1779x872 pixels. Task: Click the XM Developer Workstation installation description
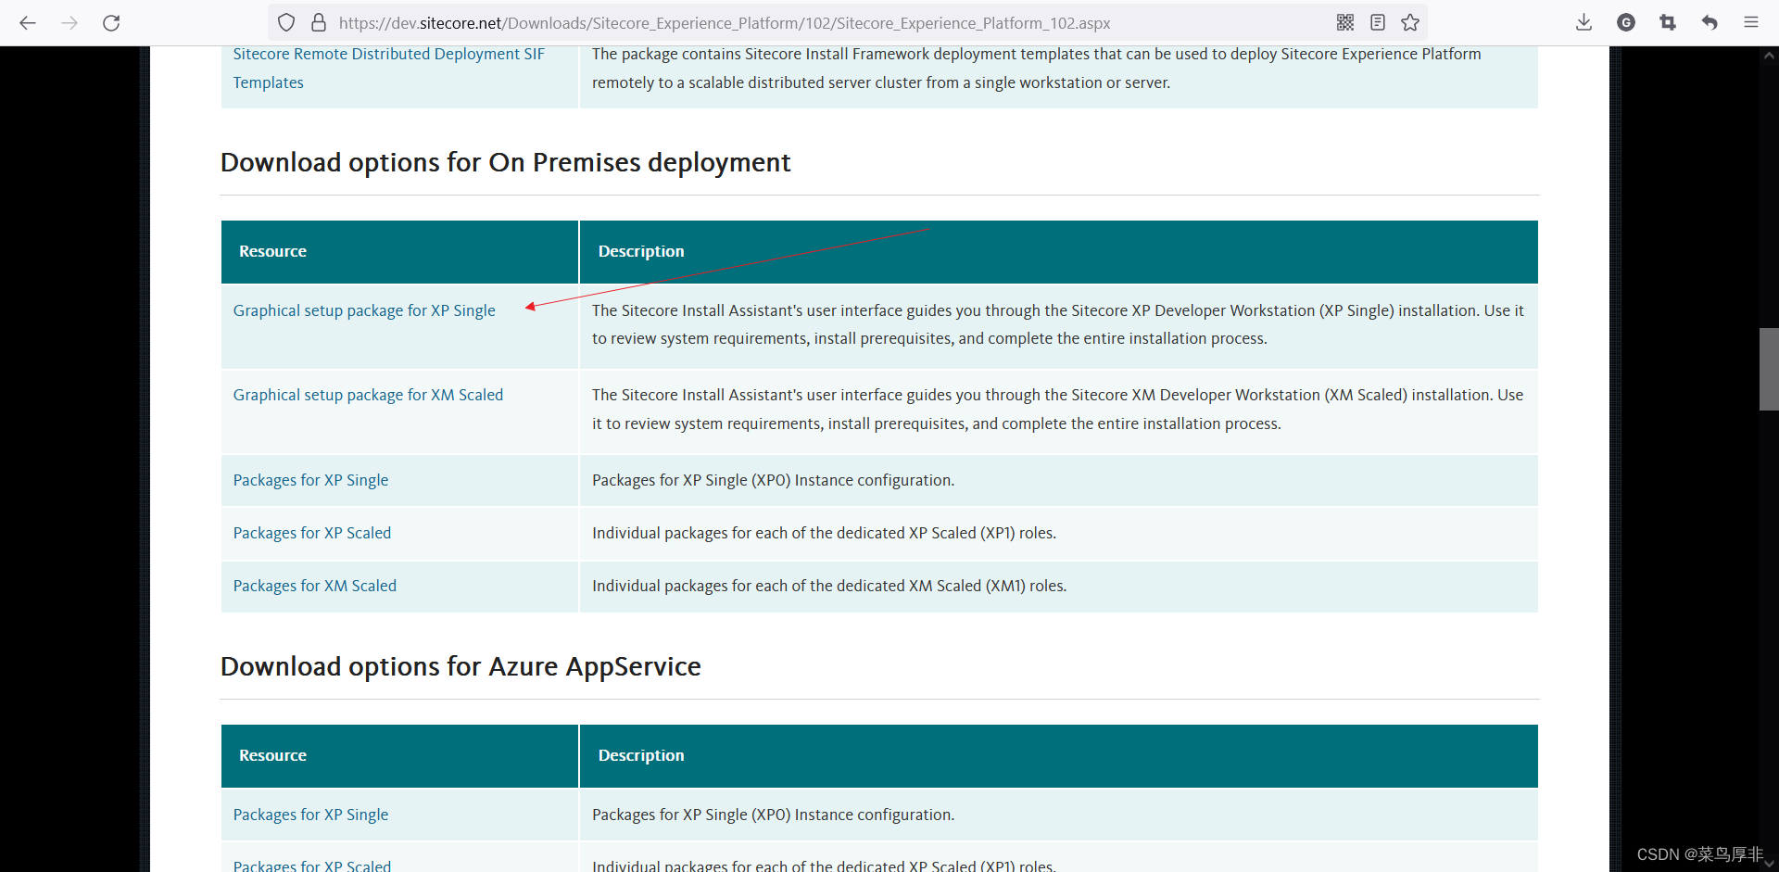coord(1058,409)
